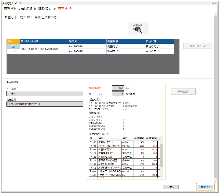This screenshot has width=219, height=193.
Task: Click the 結果一括書込み button
Action: coord(198,46)
